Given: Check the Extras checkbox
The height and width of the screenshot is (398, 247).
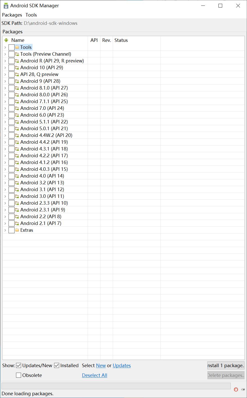Looking at the screenshot, I should tap(12, 230).
